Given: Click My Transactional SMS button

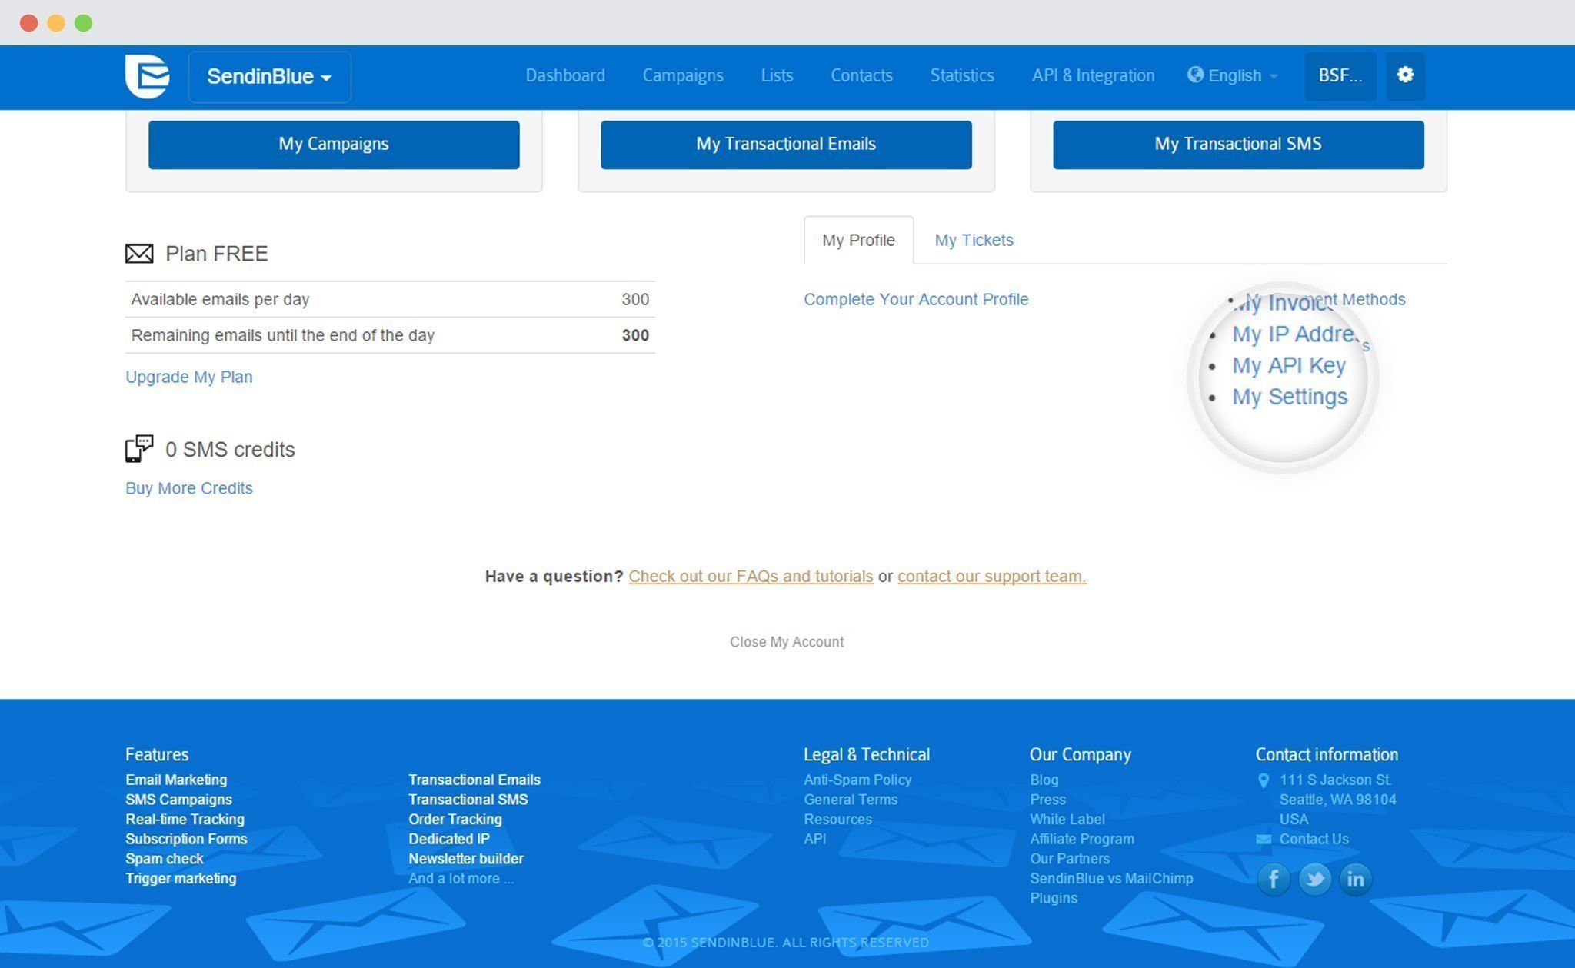Looking at the screenshot, I should point(1238,145).
